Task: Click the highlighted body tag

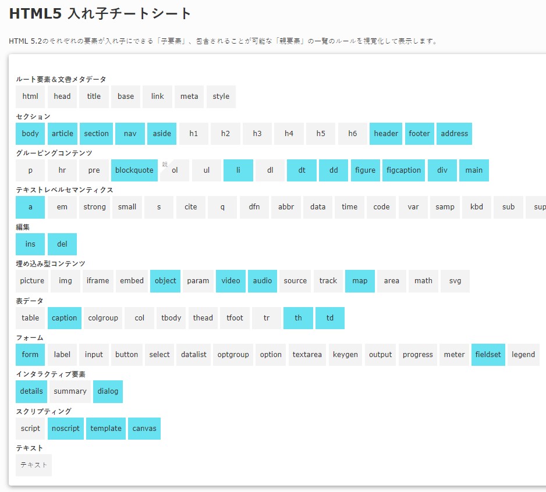Action: coord(30,134)
